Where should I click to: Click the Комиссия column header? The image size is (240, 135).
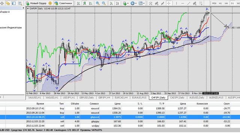pos(202,104)
